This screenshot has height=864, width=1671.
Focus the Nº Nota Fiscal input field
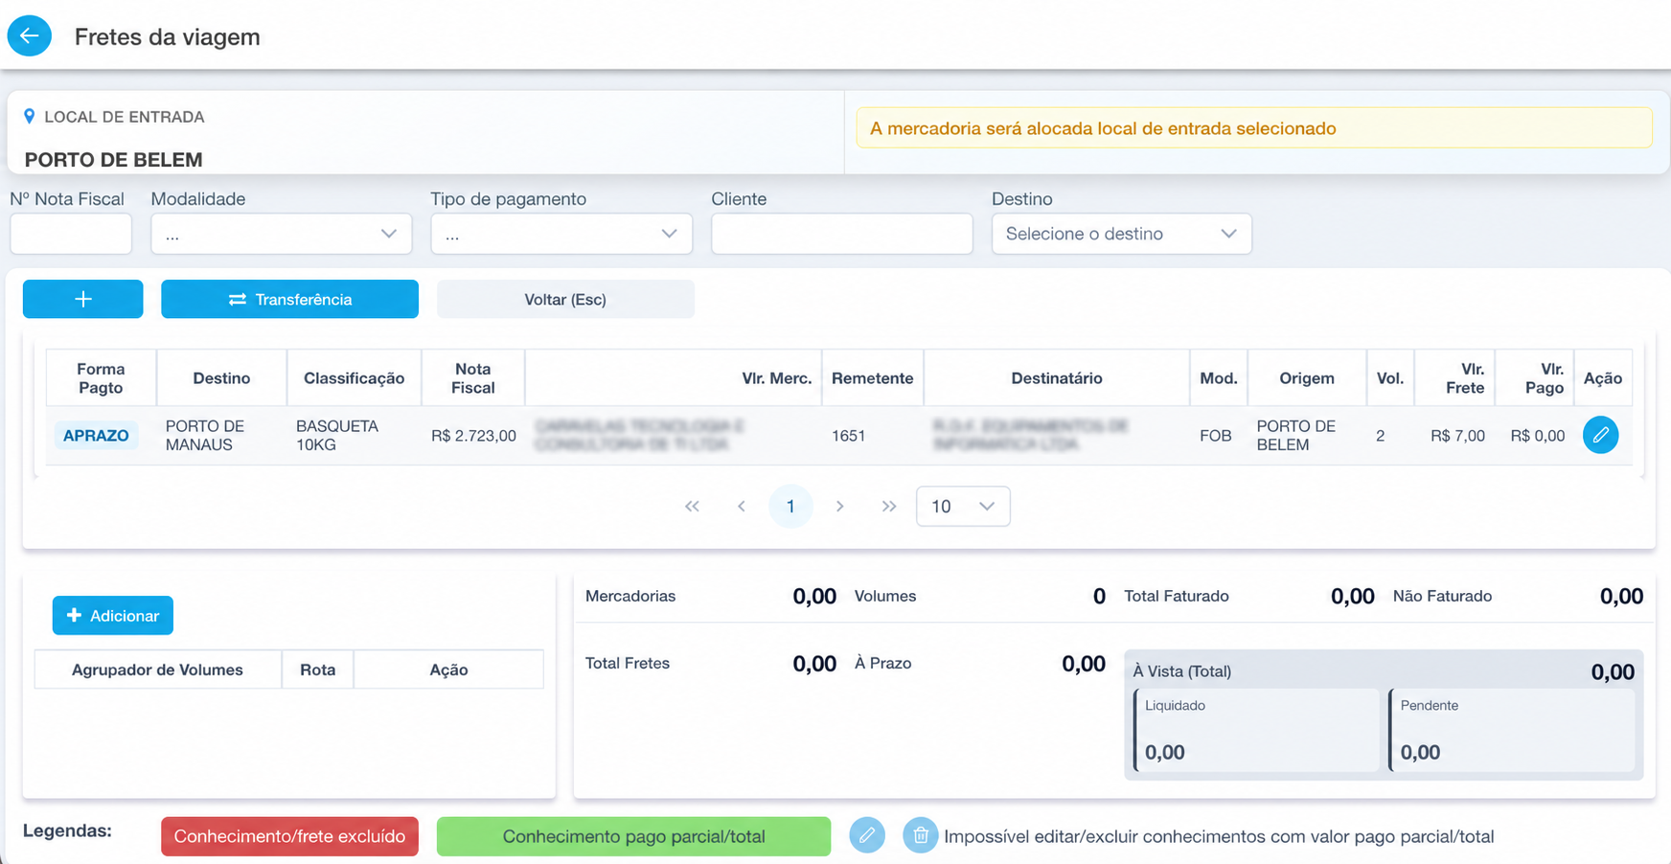71,234
